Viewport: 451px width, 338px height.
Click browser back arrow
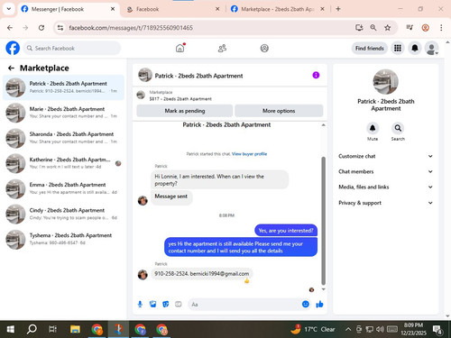pos(10,28)
